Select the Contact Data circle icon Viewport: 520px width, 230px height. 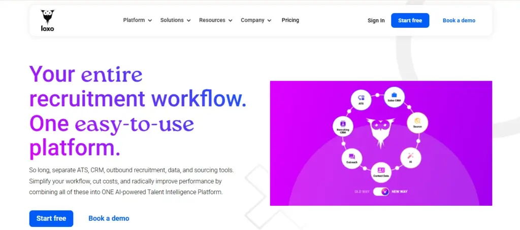pos(381,172)
